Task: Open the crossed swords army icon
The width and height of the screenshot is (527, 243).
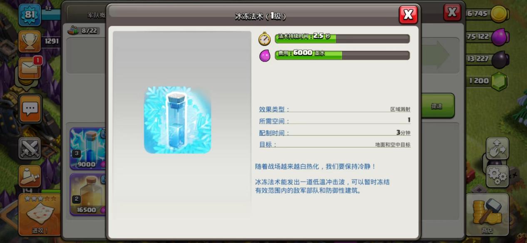Action: [x=30, y=149]
